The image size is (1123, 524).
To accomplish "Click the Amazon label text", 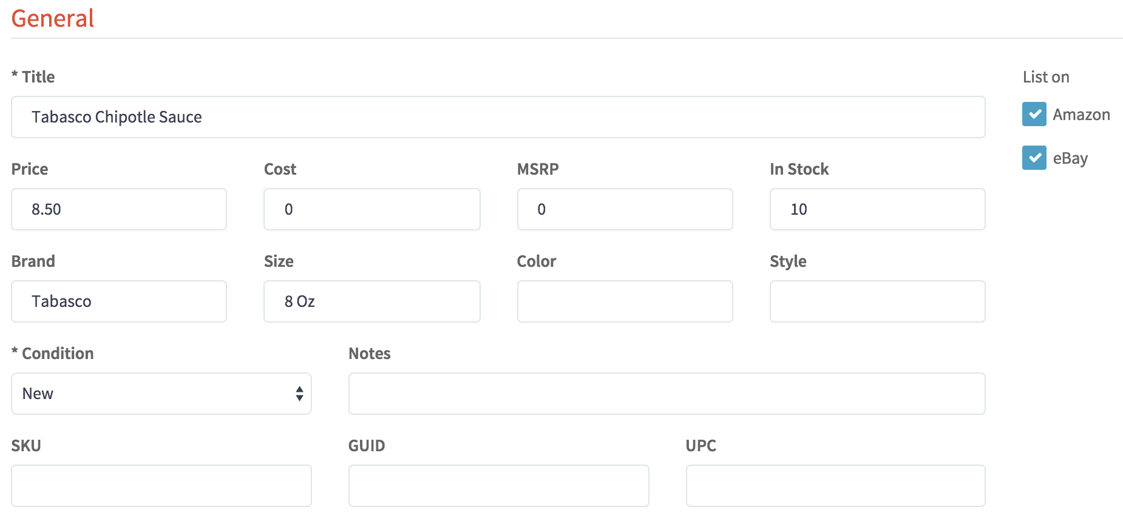I will pyautogui.click(x=1081, y=115).
